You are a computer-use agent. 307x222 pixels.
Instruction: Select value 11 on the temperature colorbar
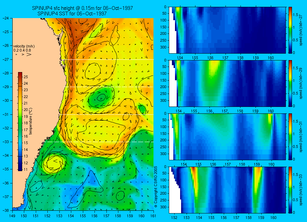tap(26, 170)
